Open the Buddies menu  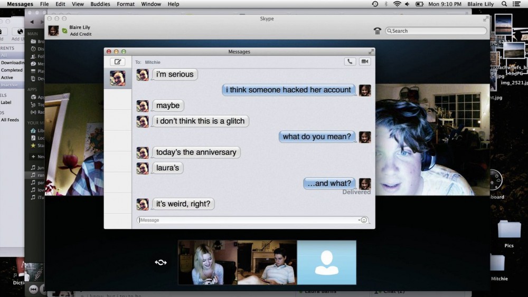pos(100,4)
